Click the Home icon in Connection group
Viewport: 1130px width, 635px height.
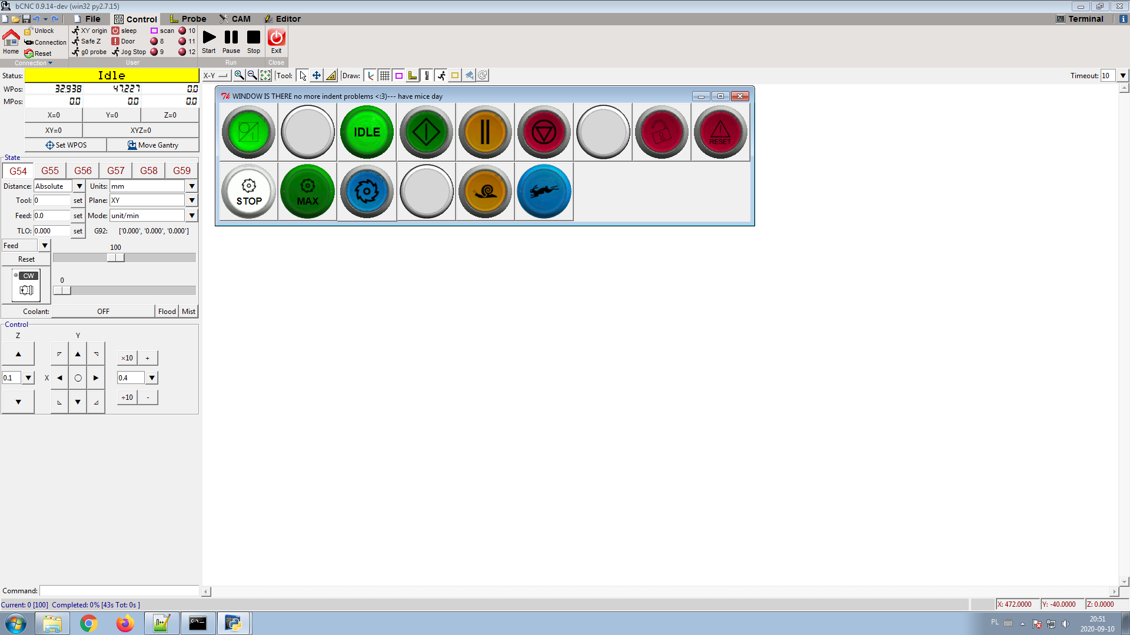11,40
